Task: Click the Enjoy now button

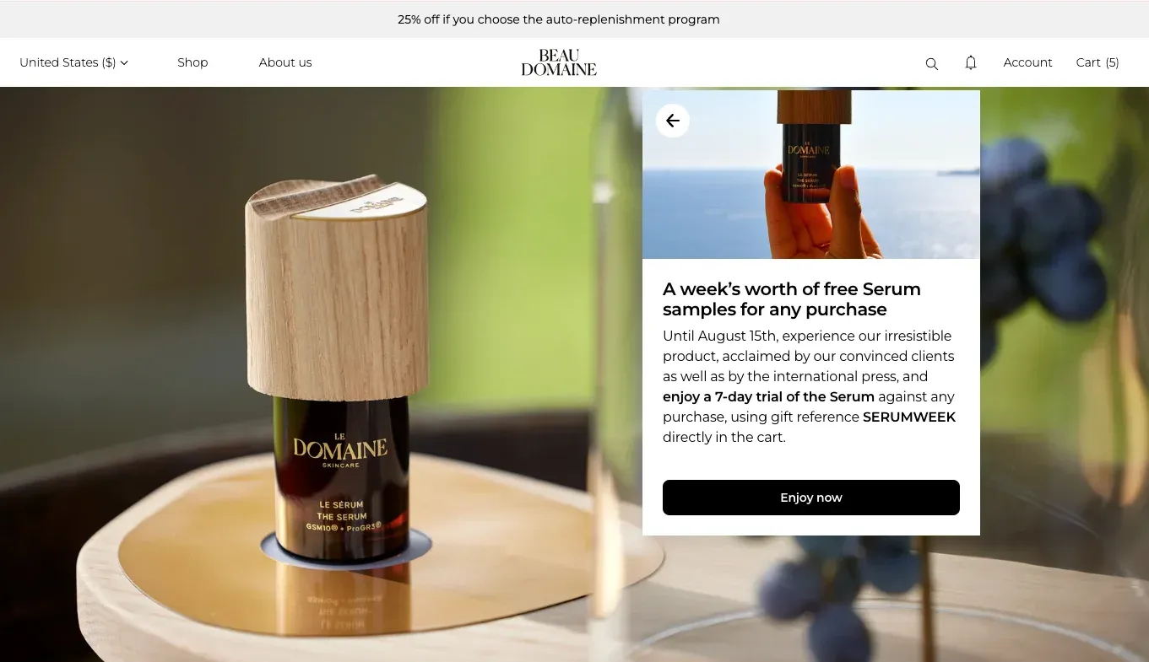Action: (x=811, y=498)
